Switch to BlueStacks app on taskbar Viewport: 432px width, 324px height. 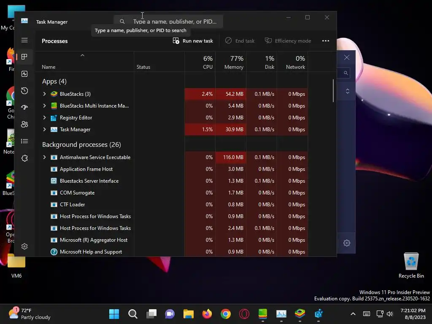pos(300,314)
